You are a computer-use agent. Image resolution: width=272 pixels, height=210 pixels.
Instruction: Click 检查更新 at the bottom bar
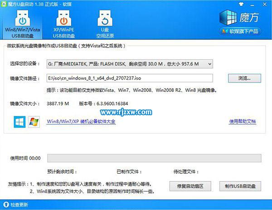19,205
